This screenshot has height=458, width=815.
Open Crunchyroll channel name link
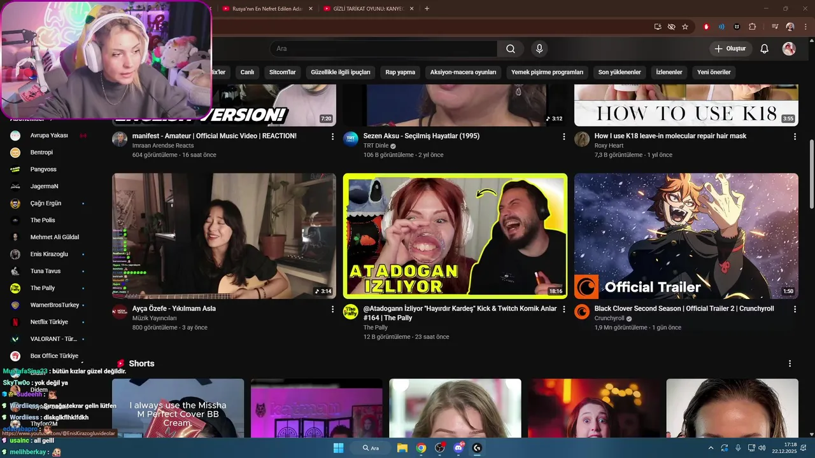point(609,318)
